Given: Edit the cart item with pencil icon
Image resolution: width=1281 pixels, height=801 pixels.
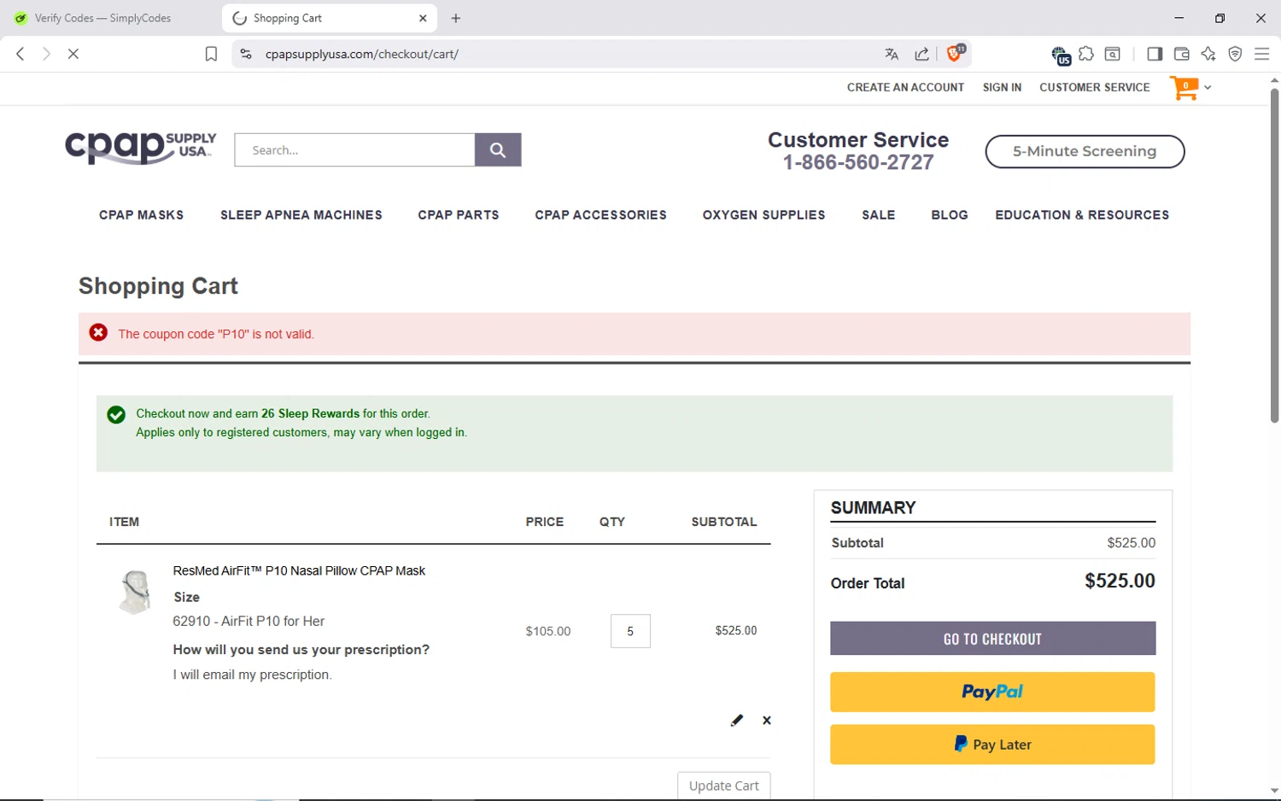Looking at the screenshot, I should [737, 720].
